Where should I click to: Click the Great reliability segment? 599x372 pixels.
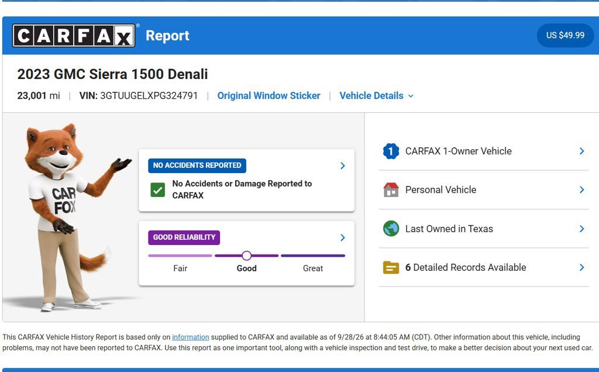(x=313, y=256)
